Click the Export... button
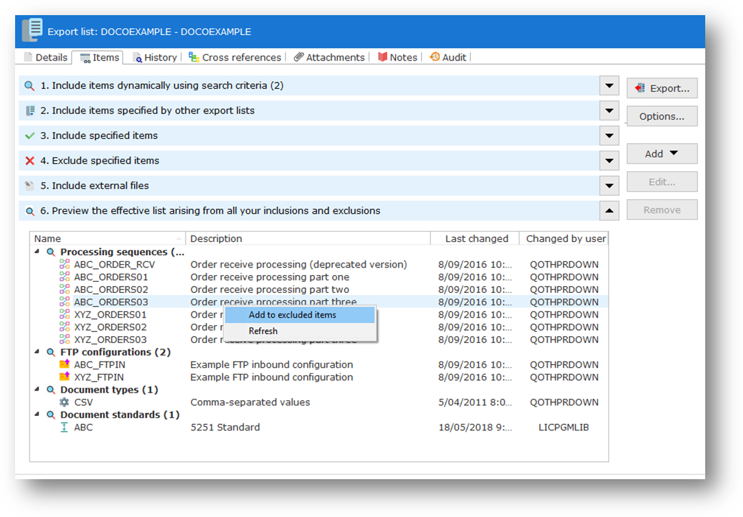Screen dimensions: 743x517 pyautogui.click(x=661, y=88)
